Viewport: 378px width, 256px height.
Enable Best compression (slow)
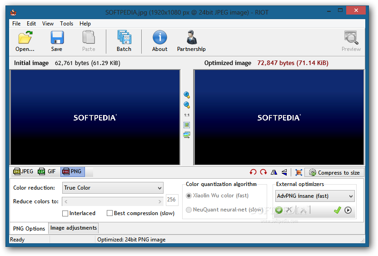pyautogui.click(x=109, y=213)
